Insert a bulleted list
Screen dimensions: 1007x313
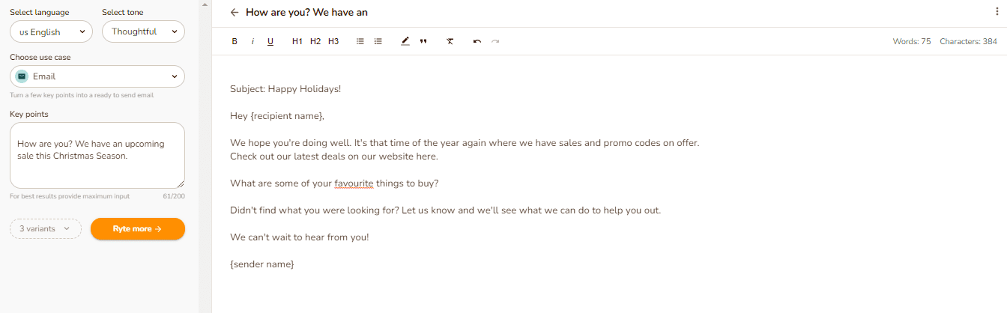click(360, 41)
